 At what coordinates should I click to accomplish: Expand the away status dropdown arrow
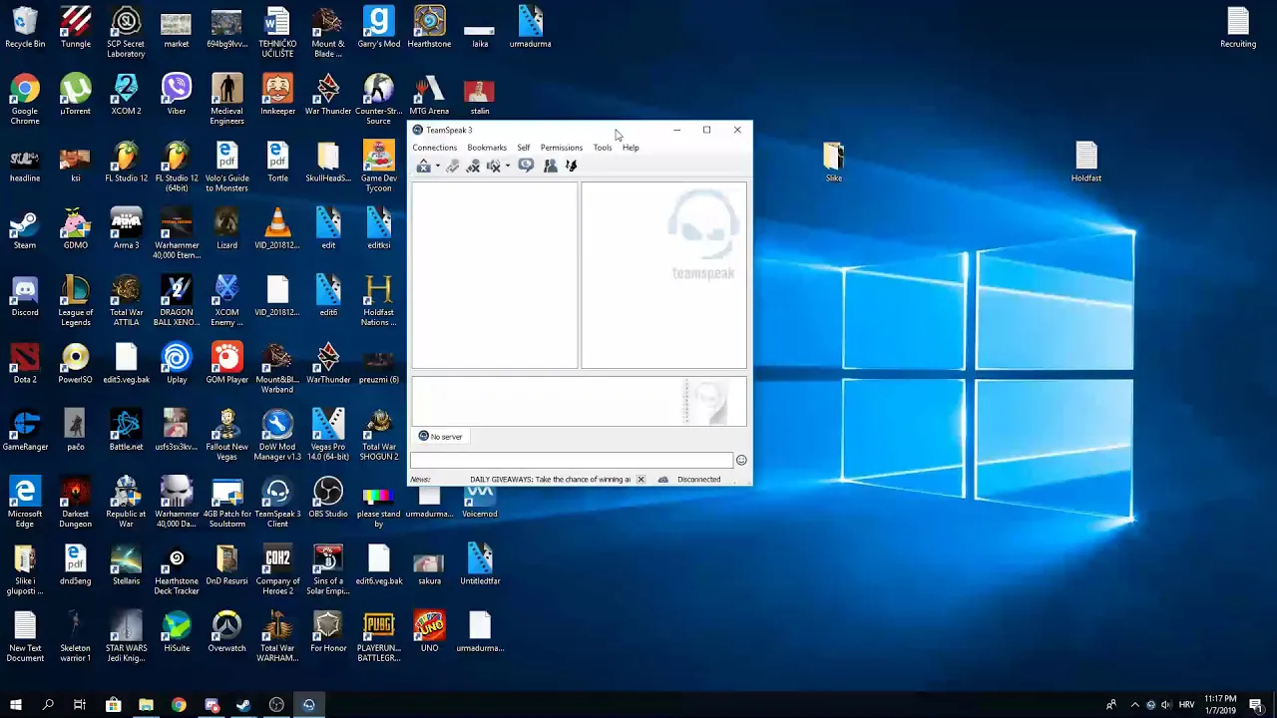click(437, 167)
